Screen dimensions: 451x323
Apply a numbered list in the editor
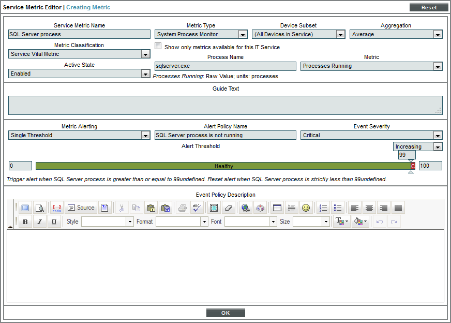point(323,207)
